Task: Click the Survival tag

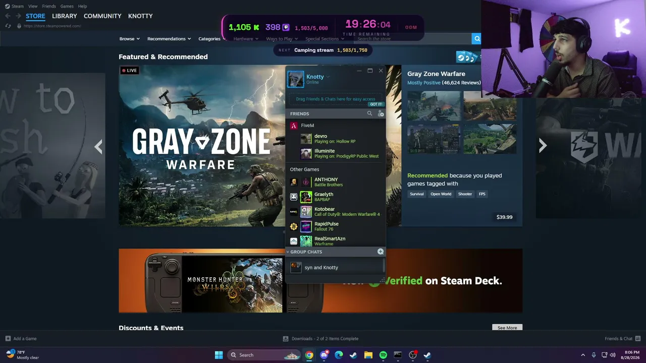Action: [x=417, y=194]
